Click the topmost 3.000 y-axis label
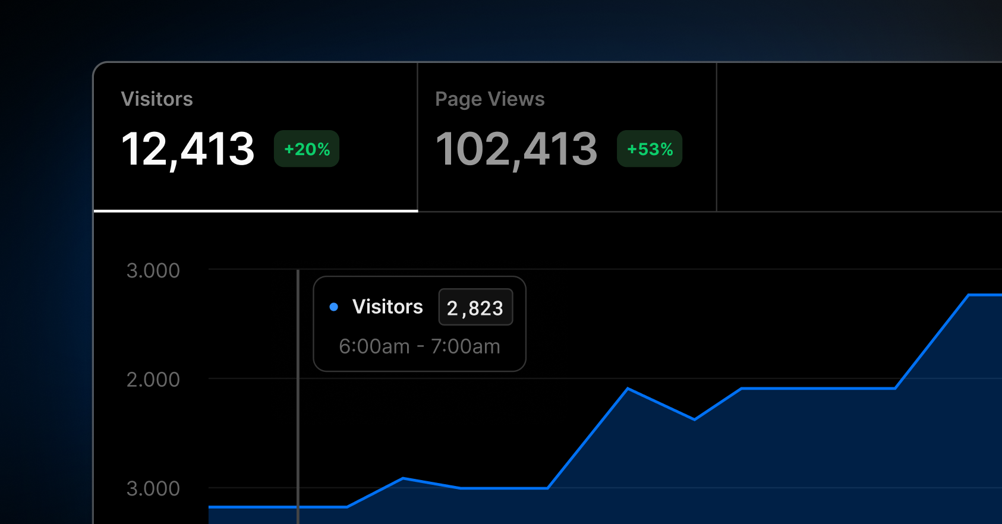The image size is (1002, 524). click(153, 271)
